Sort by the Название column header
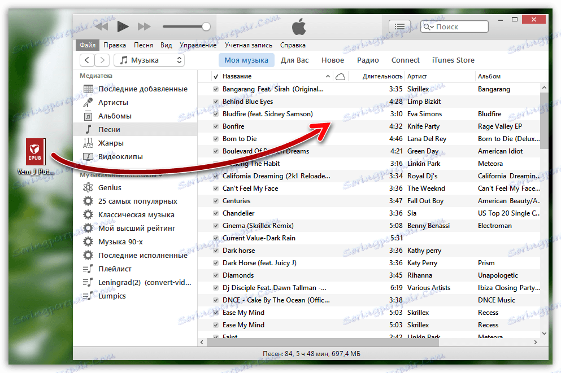561x373 pixels. point(237,76)
